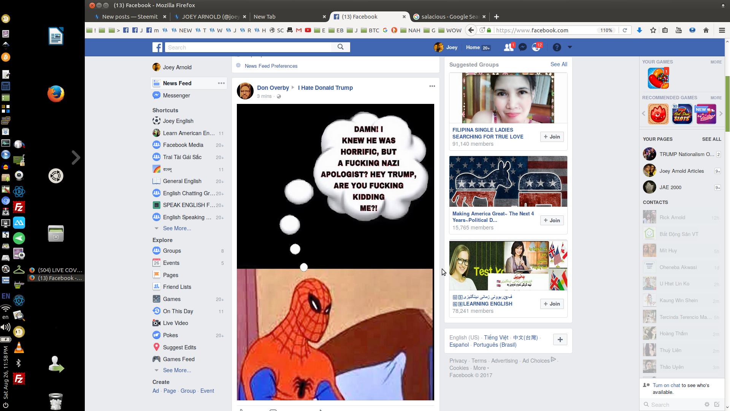
Task: Click the Quick Help question mark icon
Action: pyautogui.click(x=557, y=47)
